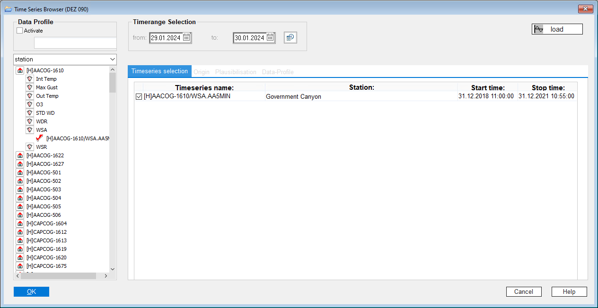Click the parameter icon beside Max Gust

(x=29, y=87)
